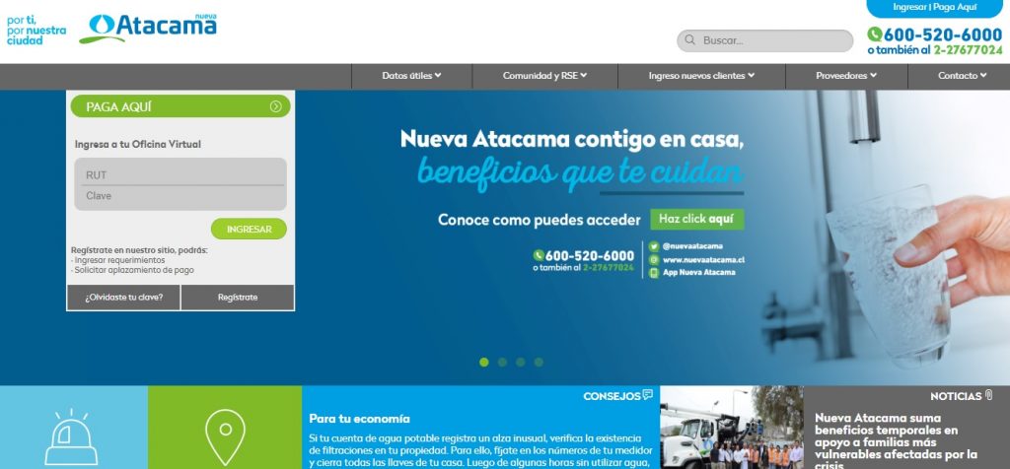Click the web icon beside www.nuevaatacama.cl
Screen dimensions: 1010x469
(654, 259)
